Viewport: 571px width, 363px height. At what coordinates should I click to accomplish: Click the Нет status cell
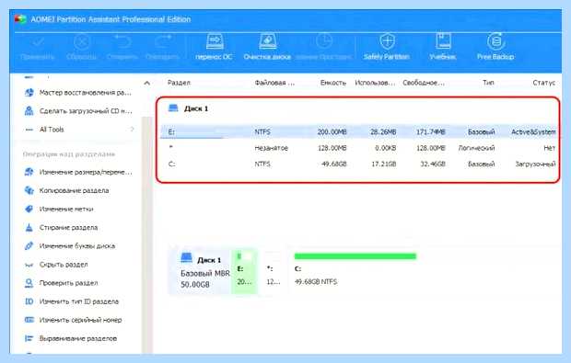(x=549, y=148)
